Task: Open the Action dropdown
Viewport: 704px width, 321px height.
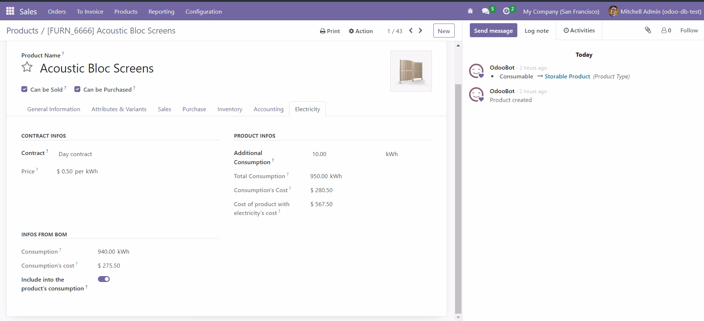Action: click(361, 31)
